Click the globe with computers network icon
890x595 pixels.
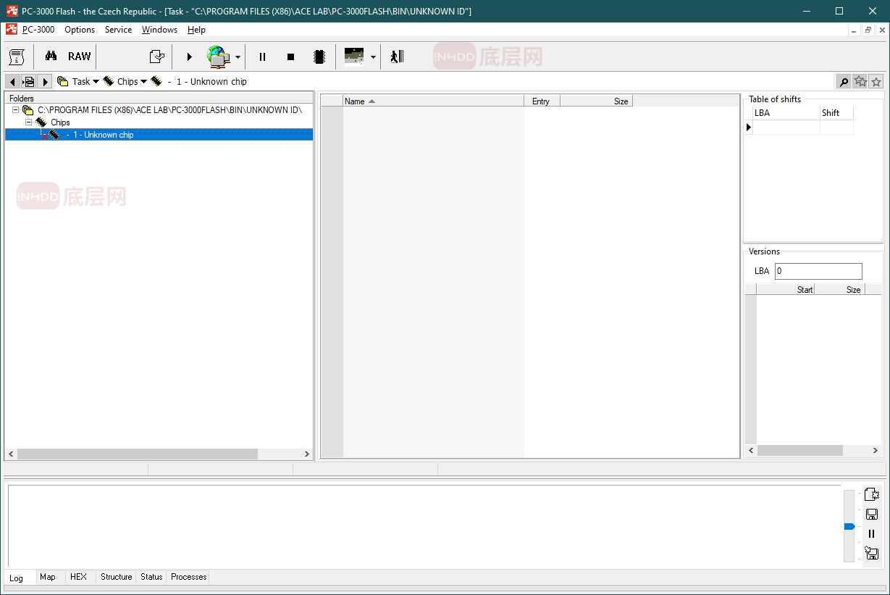218,57
